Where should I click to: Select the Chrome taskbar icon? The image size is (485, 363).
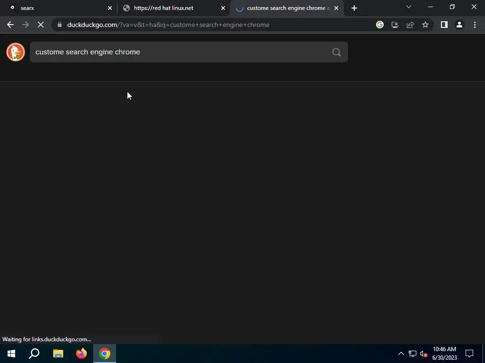coord(105,354)
